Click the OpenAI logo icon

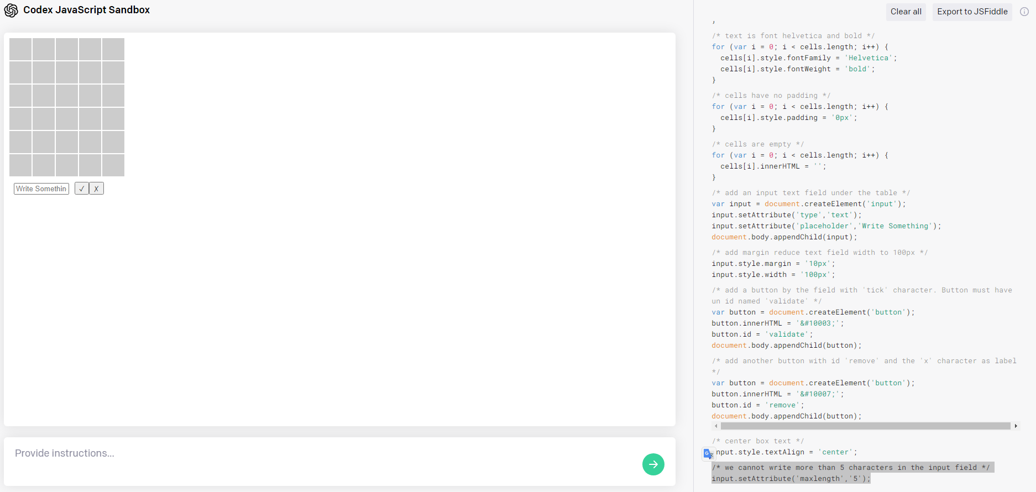click(11, 11)
